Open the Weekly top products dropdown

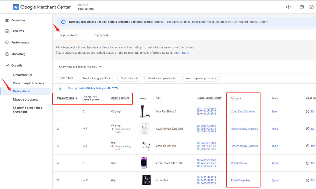click(x=95, y=67)
